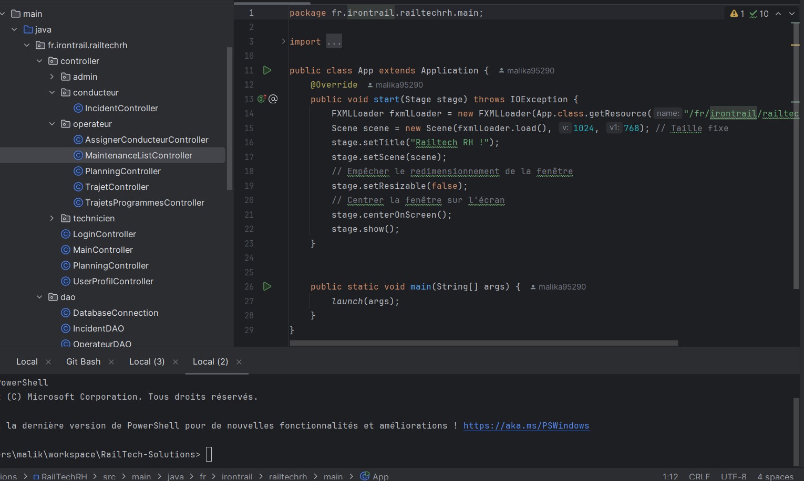Collapse the dao package
The image size is (804, 481).
[x=39, y=297]
